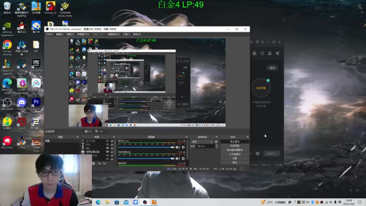Launch Dota 2 desktop shortcut
The image size is (366, 206).
tap(22, 123)
